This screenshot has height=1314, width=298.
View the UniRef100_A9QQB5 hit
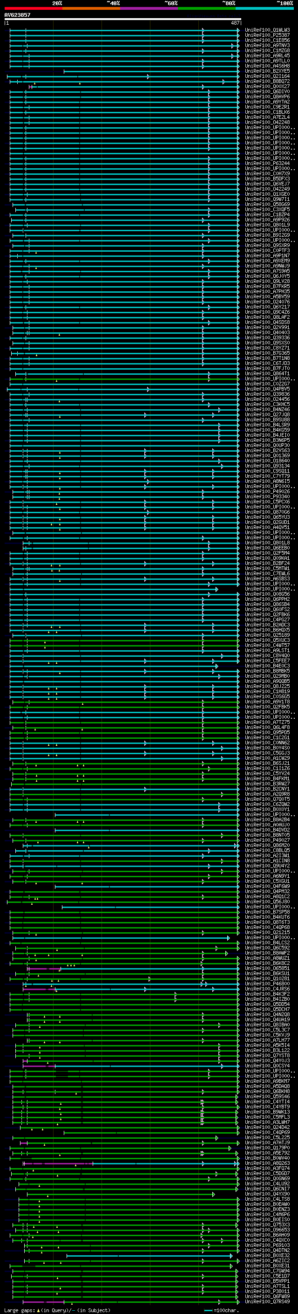click(x=267, y=681)
